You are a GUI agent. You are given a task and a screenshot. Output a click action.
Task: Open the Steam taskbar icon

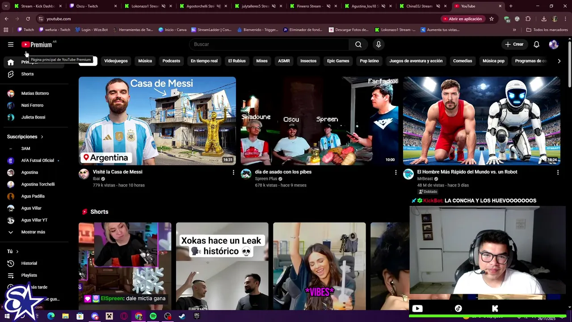point(182,316)
